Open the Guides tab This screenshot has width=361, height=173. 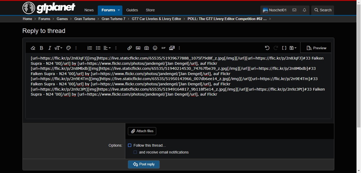pos(132,10)
